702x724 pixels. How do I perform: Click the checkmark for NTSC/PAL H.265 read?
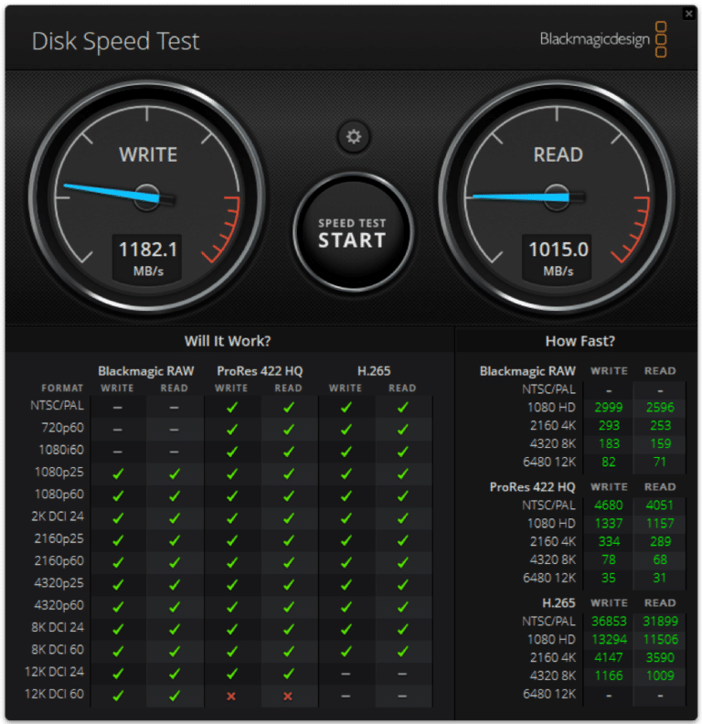(x=403, y=408)
